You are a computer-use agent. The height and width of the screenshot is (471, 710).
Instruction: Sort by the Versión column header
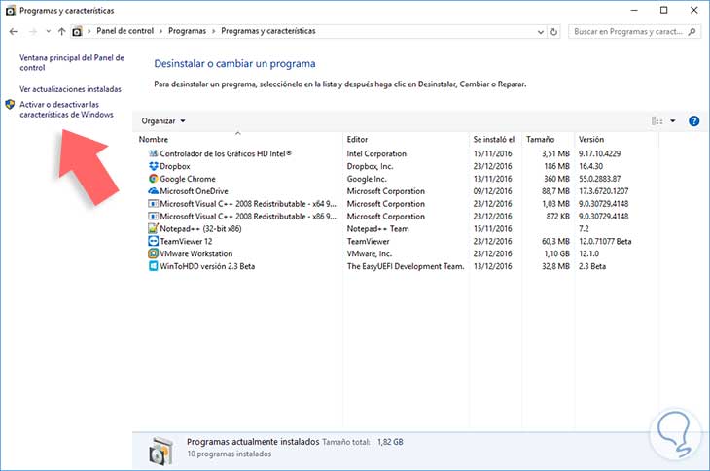591,140
